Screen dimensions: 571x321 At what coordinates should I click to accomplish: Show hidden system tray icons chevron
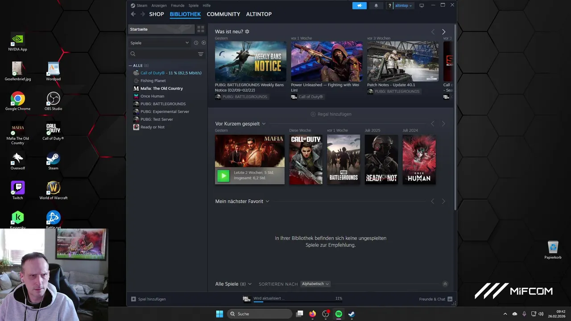click(x=505, y=314)
